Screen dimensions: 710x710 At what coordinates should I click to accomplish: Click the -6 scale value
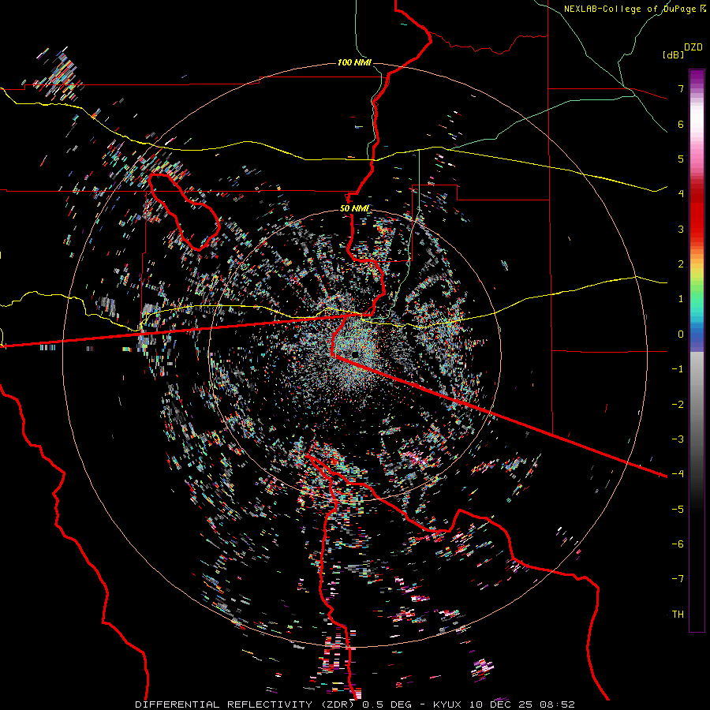click(678, 544)
